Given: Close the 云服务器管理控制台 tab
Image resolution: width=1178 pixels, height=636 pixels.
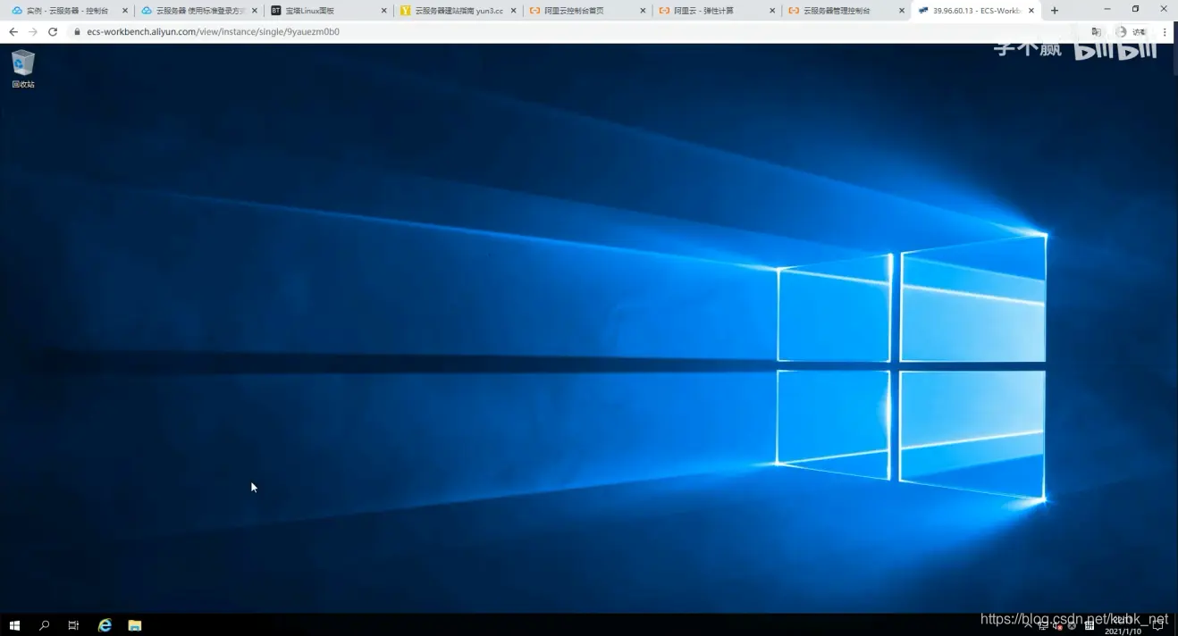Looking at the screenshot, I should (901, 11).
